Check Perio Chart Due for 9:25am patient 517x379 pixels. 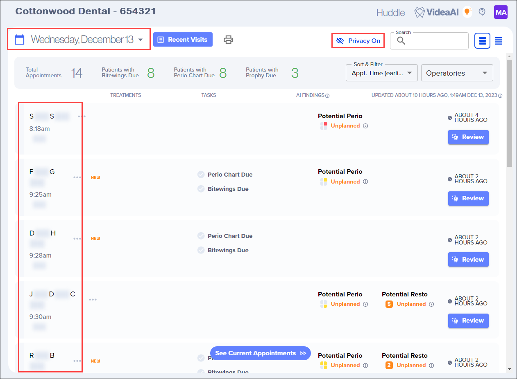201,175
